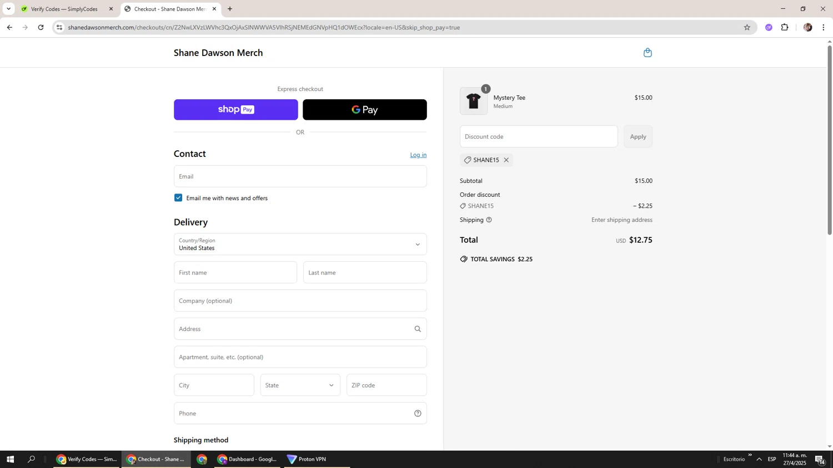View site information icon in address bar
This screenshot has width=833, height=468.
click(59, 27)
